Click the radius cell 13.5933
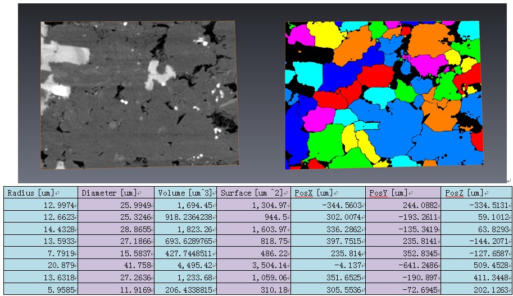The image size is (513, 296). 41,241
